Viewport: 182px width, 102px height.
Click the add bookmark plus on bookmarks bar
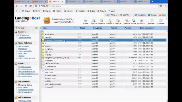click(16, 11)
